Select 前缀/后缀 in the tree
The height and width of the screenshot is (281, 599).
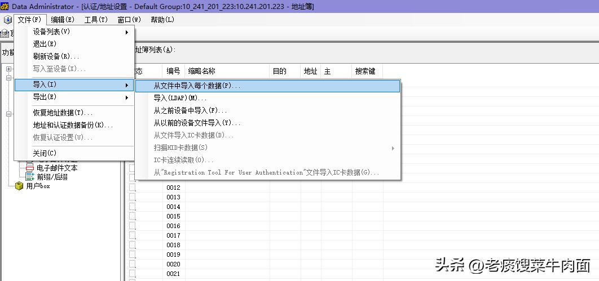pyautogui.click(x=52, y=177)
